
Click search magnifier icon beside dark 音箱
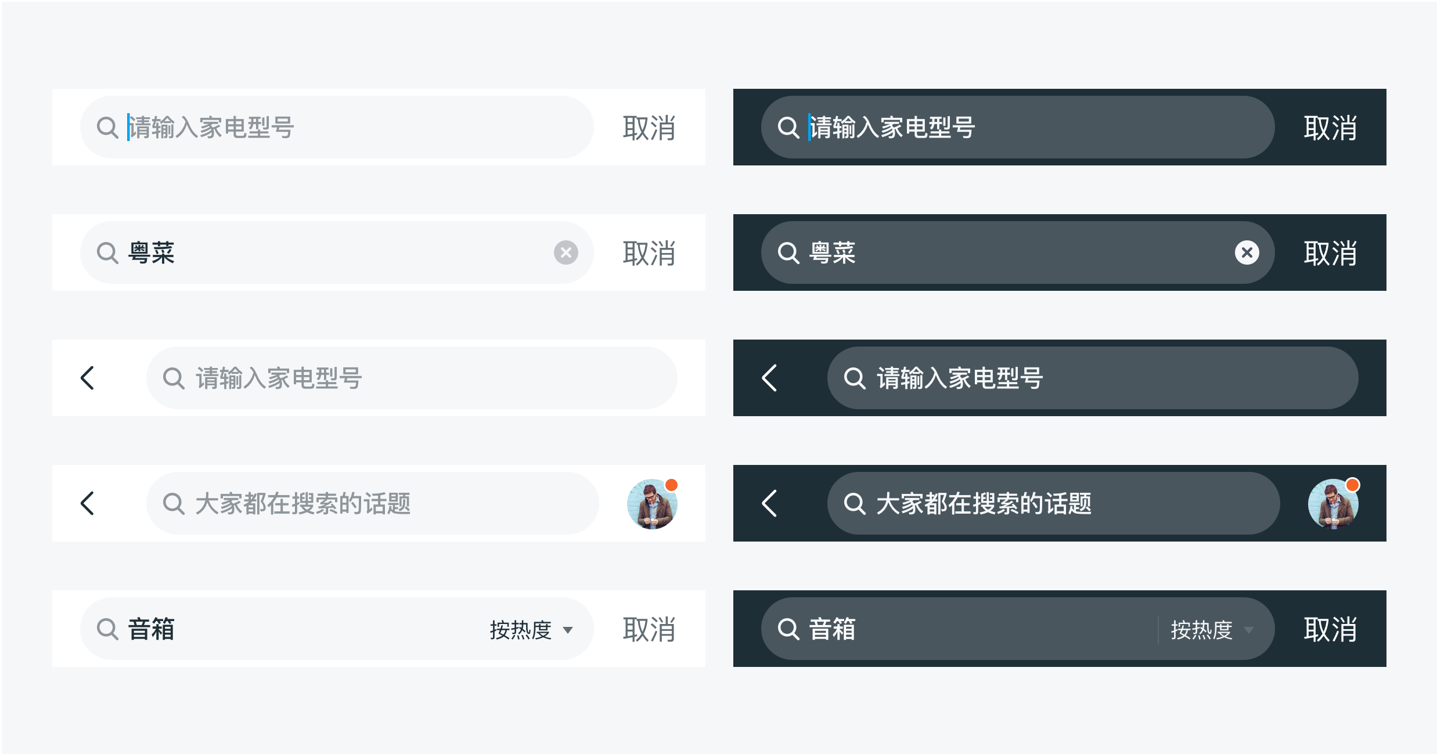[789, 629]
